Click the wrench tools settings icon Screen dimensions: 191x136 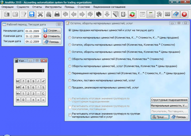(159, 14)
